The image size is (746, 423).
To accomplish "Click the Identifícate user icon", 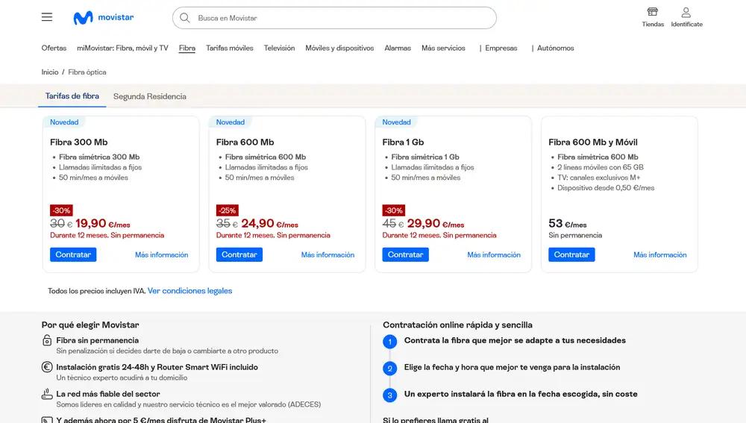I will point(686,12).
